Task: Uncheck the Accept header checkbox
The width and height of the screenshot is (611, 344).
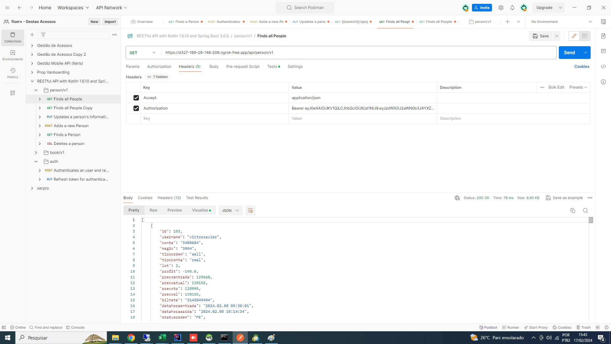Action: (x=136, y=98)
